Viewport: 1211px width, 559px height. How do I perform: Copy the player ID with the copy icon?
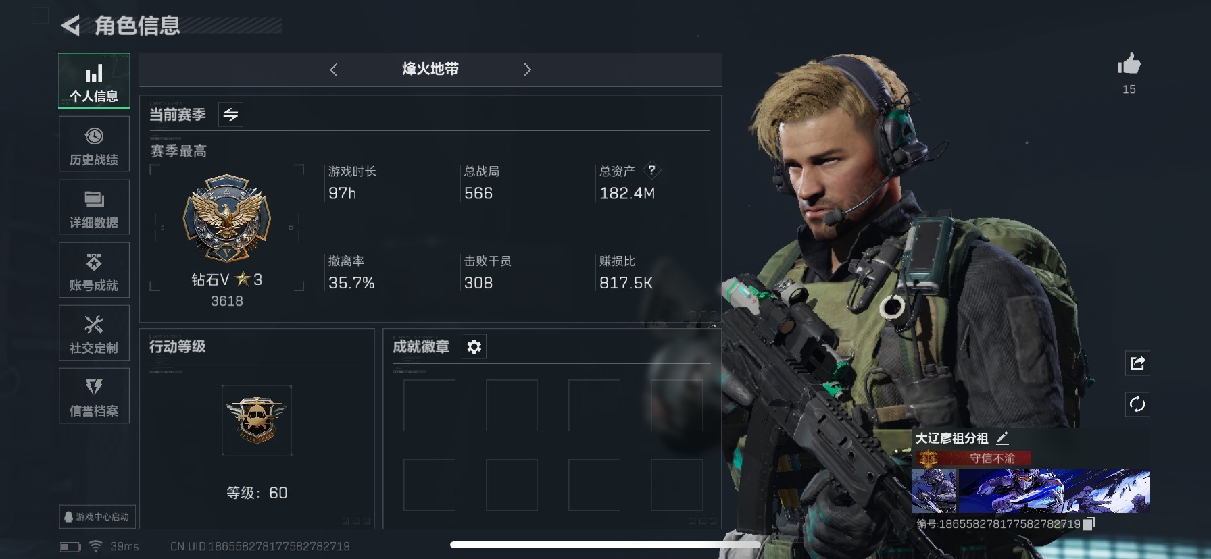click(1088, 524)
